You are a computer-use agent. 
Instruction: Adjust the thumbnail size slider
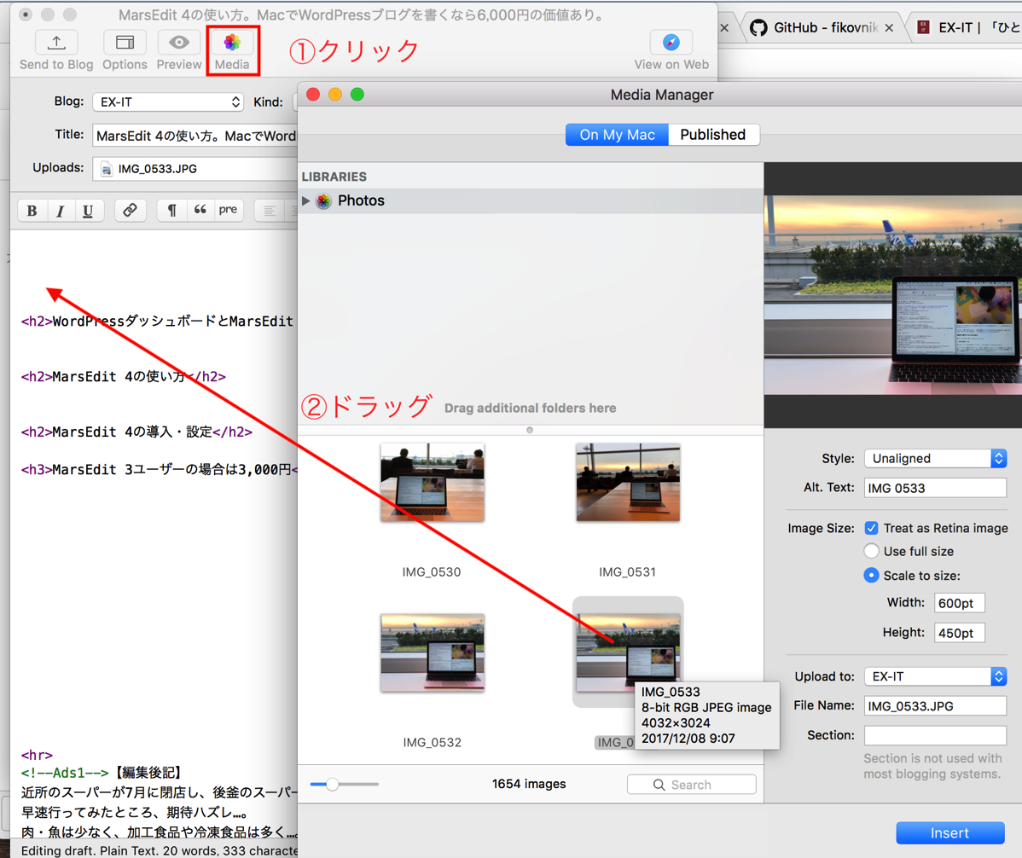point(333,785)
